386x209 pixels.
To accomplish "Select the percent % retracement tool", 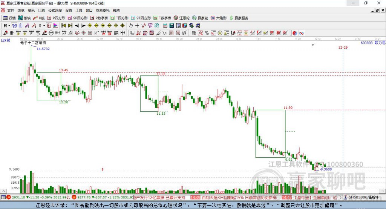I will (207, 33).
